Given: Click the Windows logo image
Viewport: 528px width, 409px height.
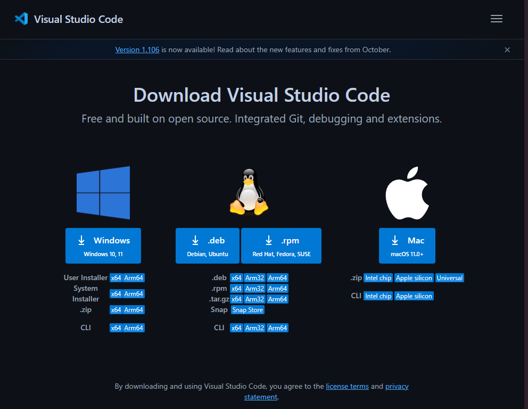Looking at the screenshot, I should click(x=103, y=193).
